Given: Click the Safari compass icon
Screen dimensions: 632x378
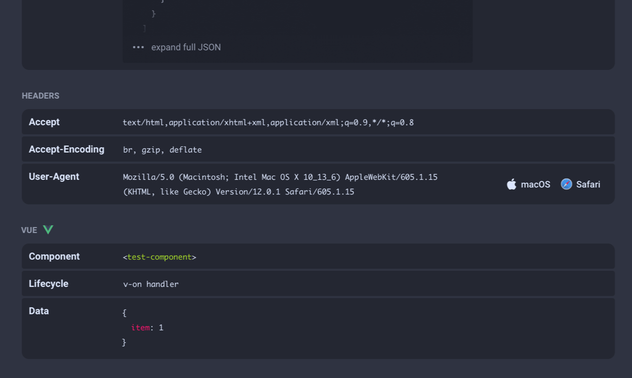Looking at the screenshot, I should 566,184.
